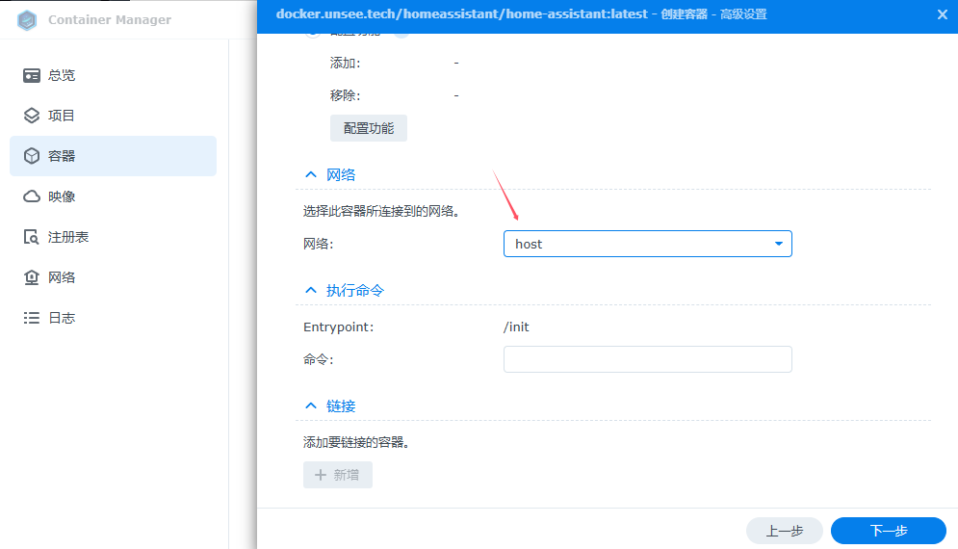
Task: Click the 执行命令 section heading text
Action: coord(355,291)
